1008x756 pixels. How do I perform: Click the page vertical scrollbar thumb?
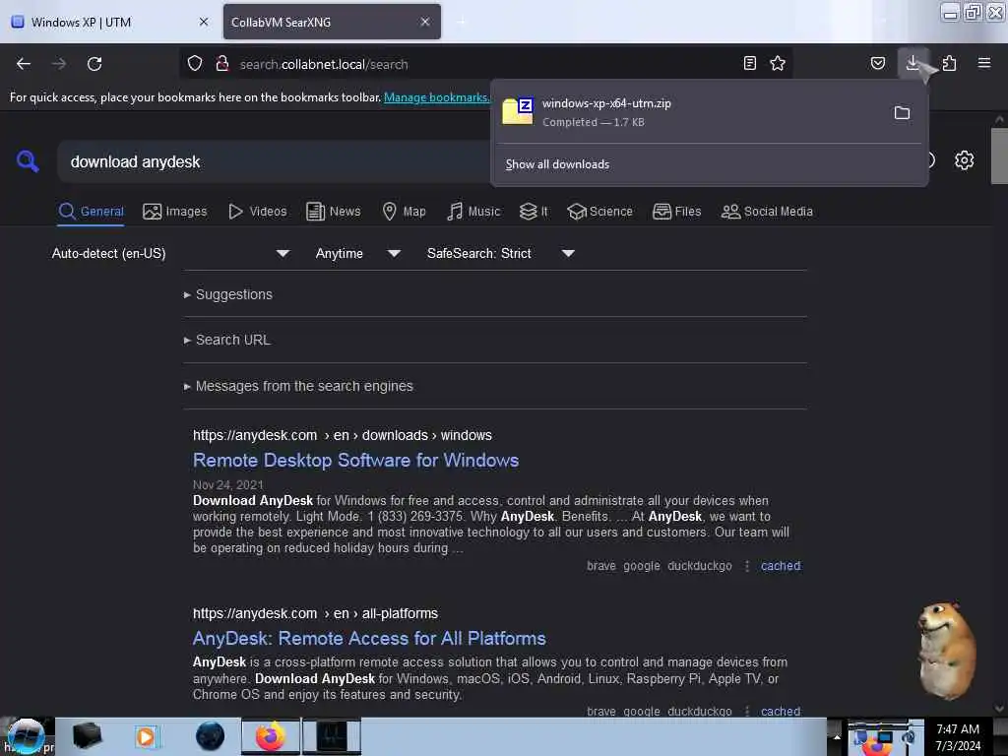[999, 156]
